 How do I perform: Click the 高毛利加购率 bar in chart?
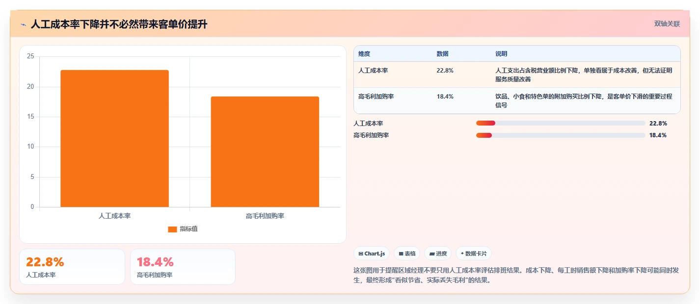pyautogui.click(x=265, y=152)
